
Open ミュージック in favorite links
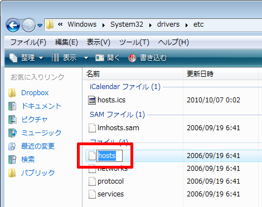click(41, 133)
